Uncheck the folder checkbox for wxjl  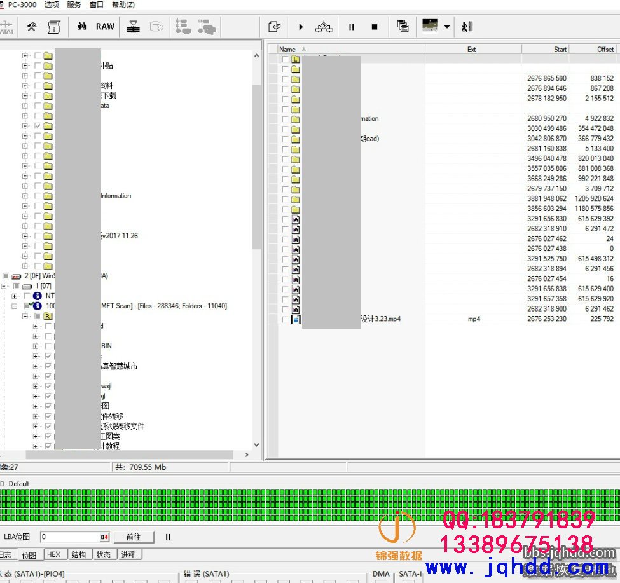tap(48, 386)
